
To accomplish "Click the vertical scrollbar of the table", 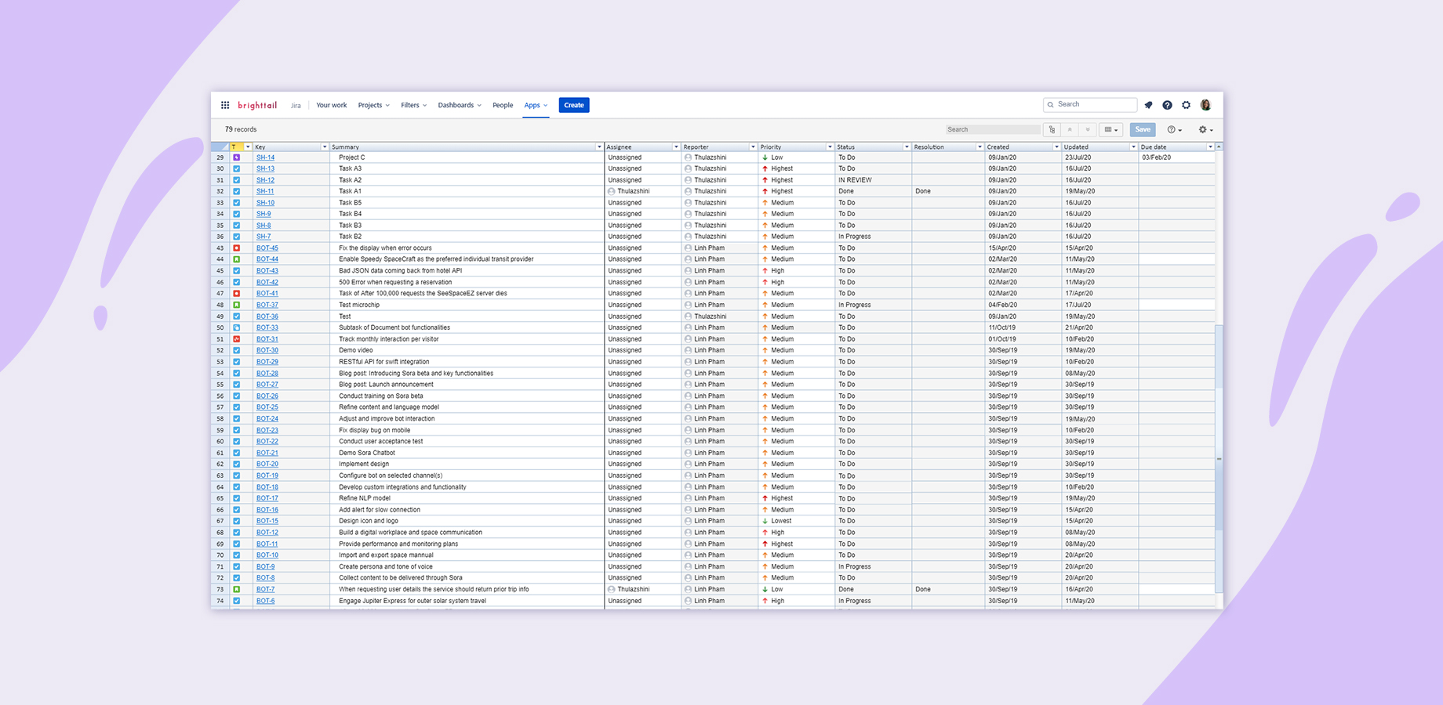I will tap(1219, 392).
